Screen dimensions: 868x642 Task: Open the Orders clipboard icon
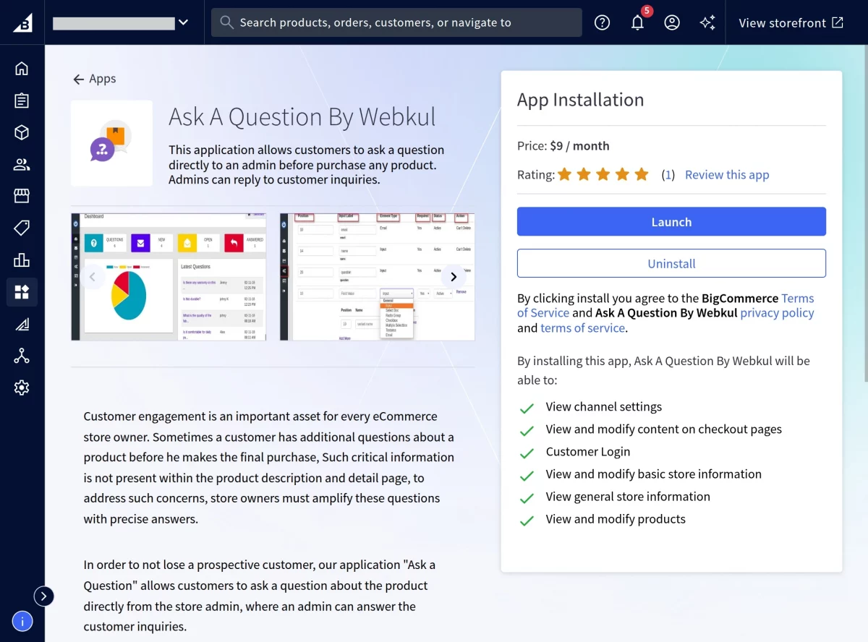tap(22, 100)
